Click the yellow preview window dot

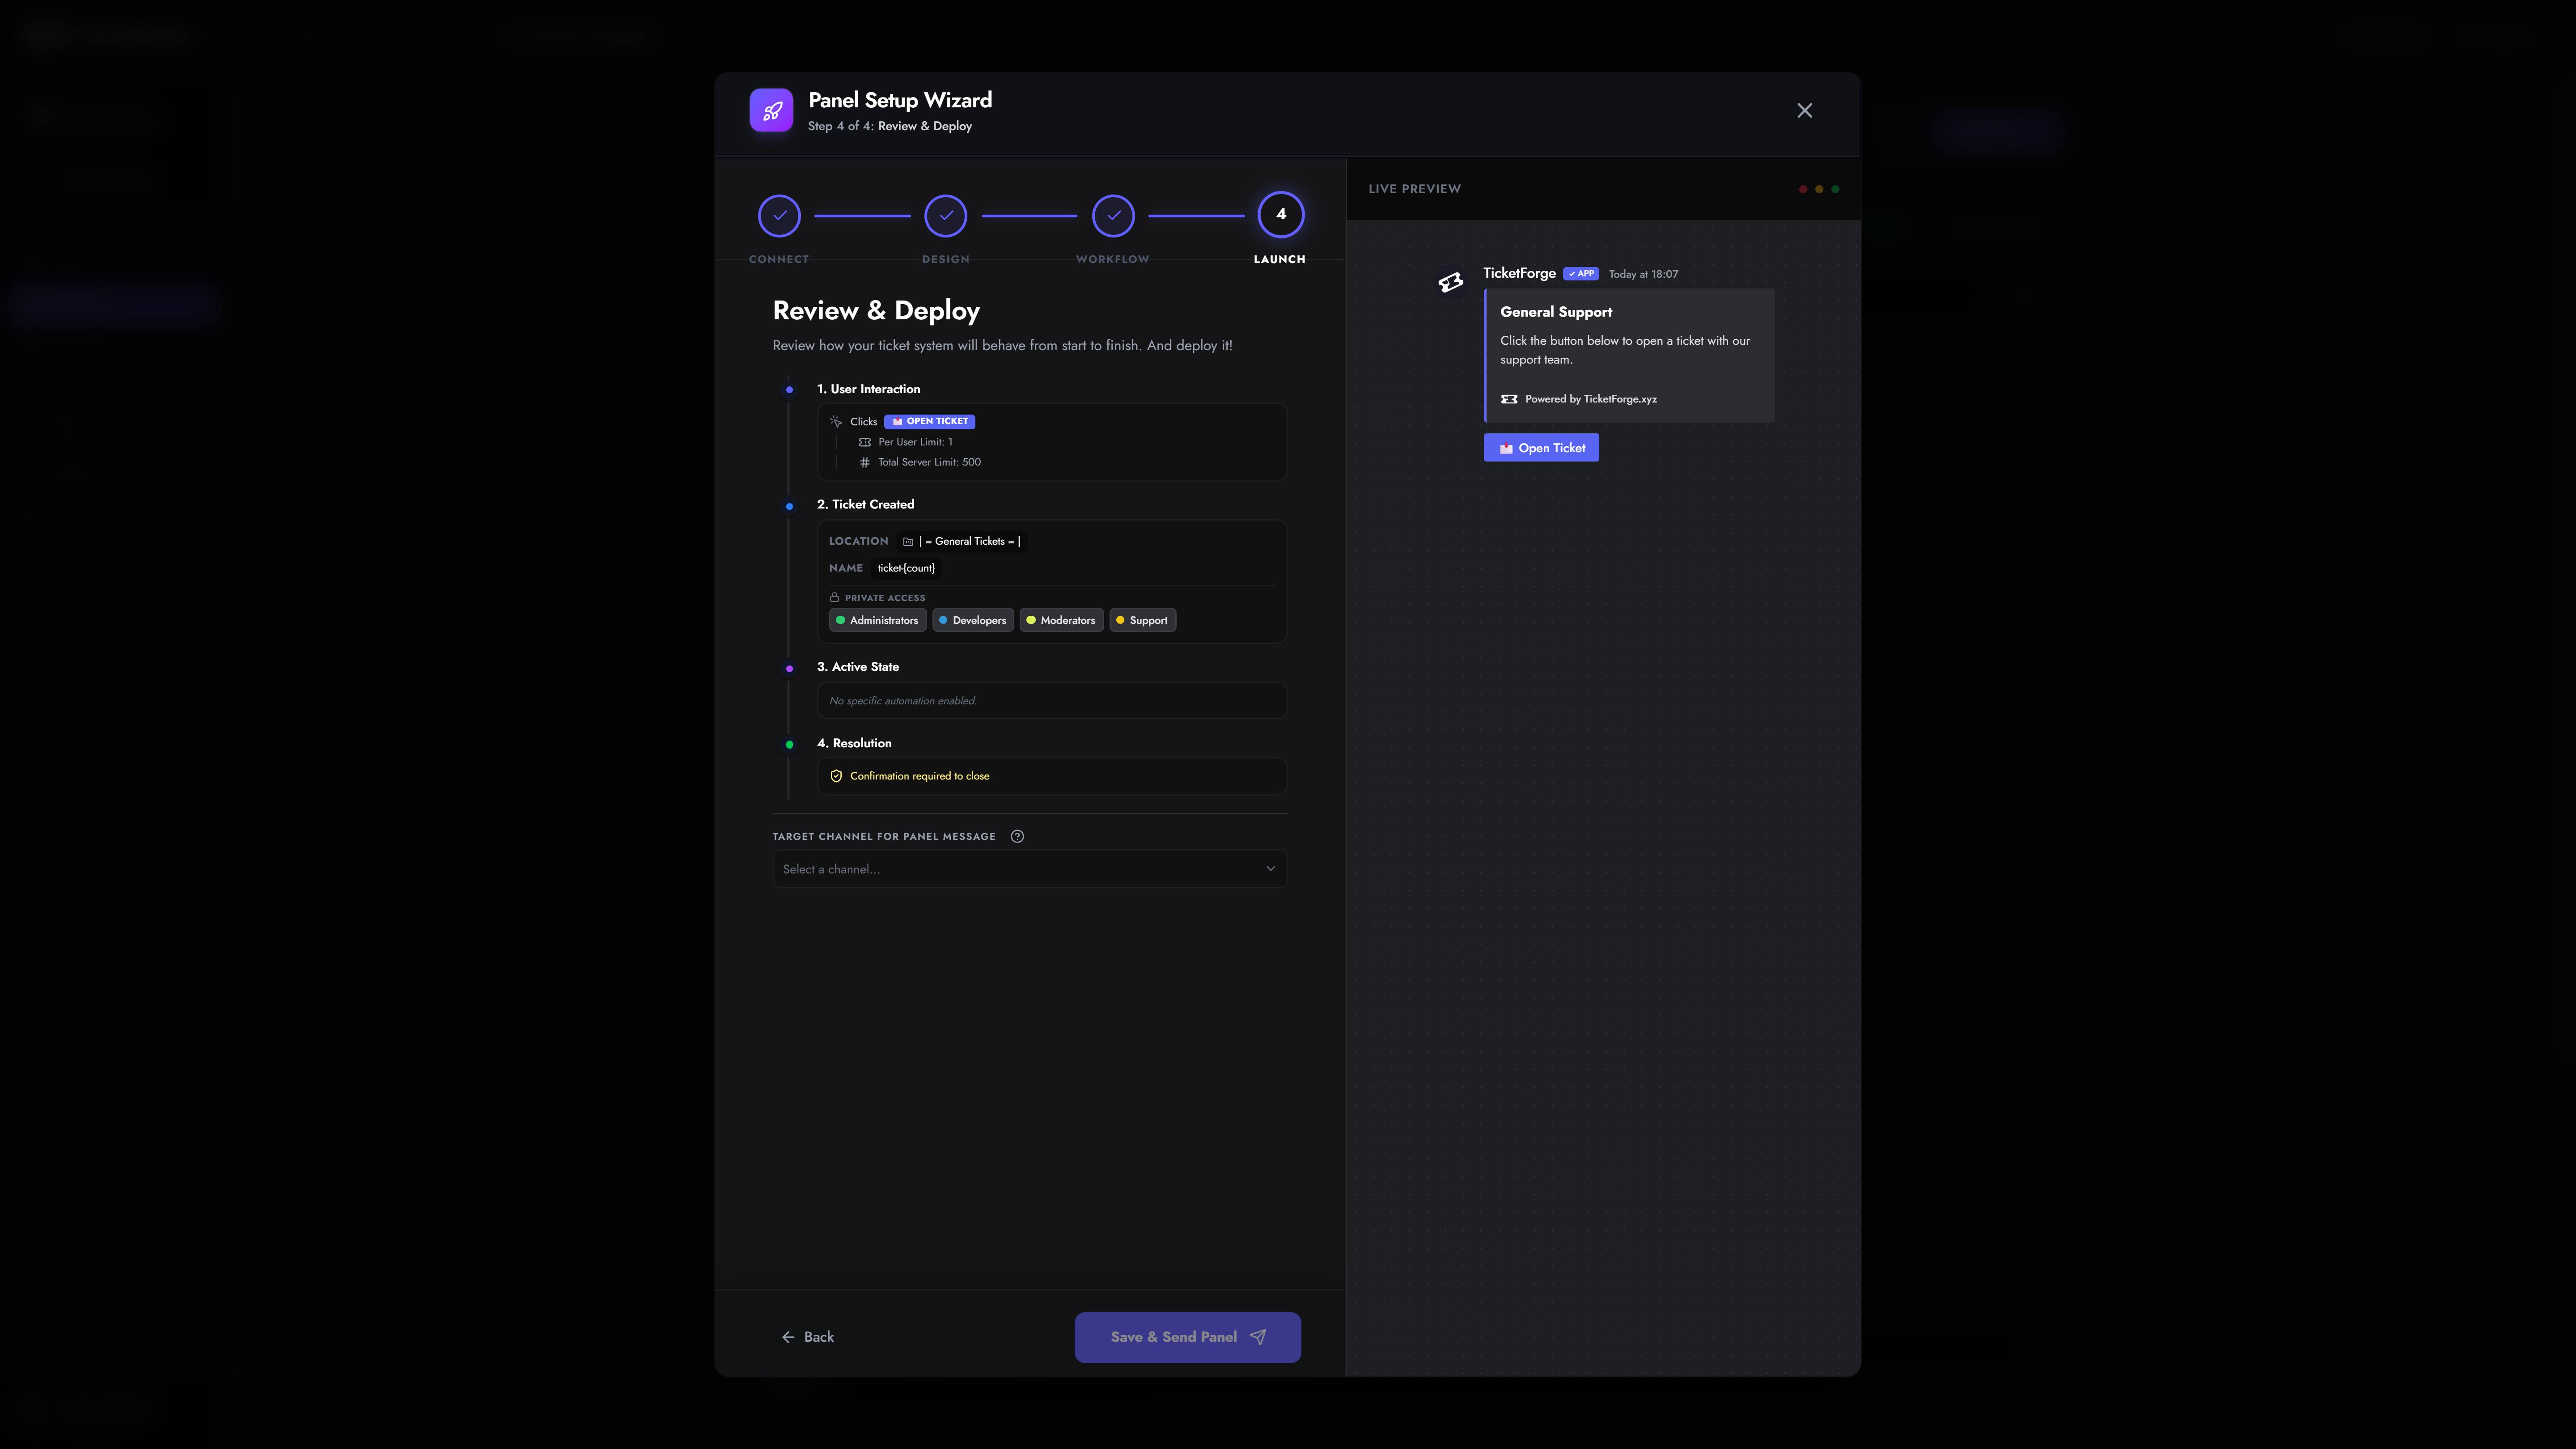(1819, 189)
